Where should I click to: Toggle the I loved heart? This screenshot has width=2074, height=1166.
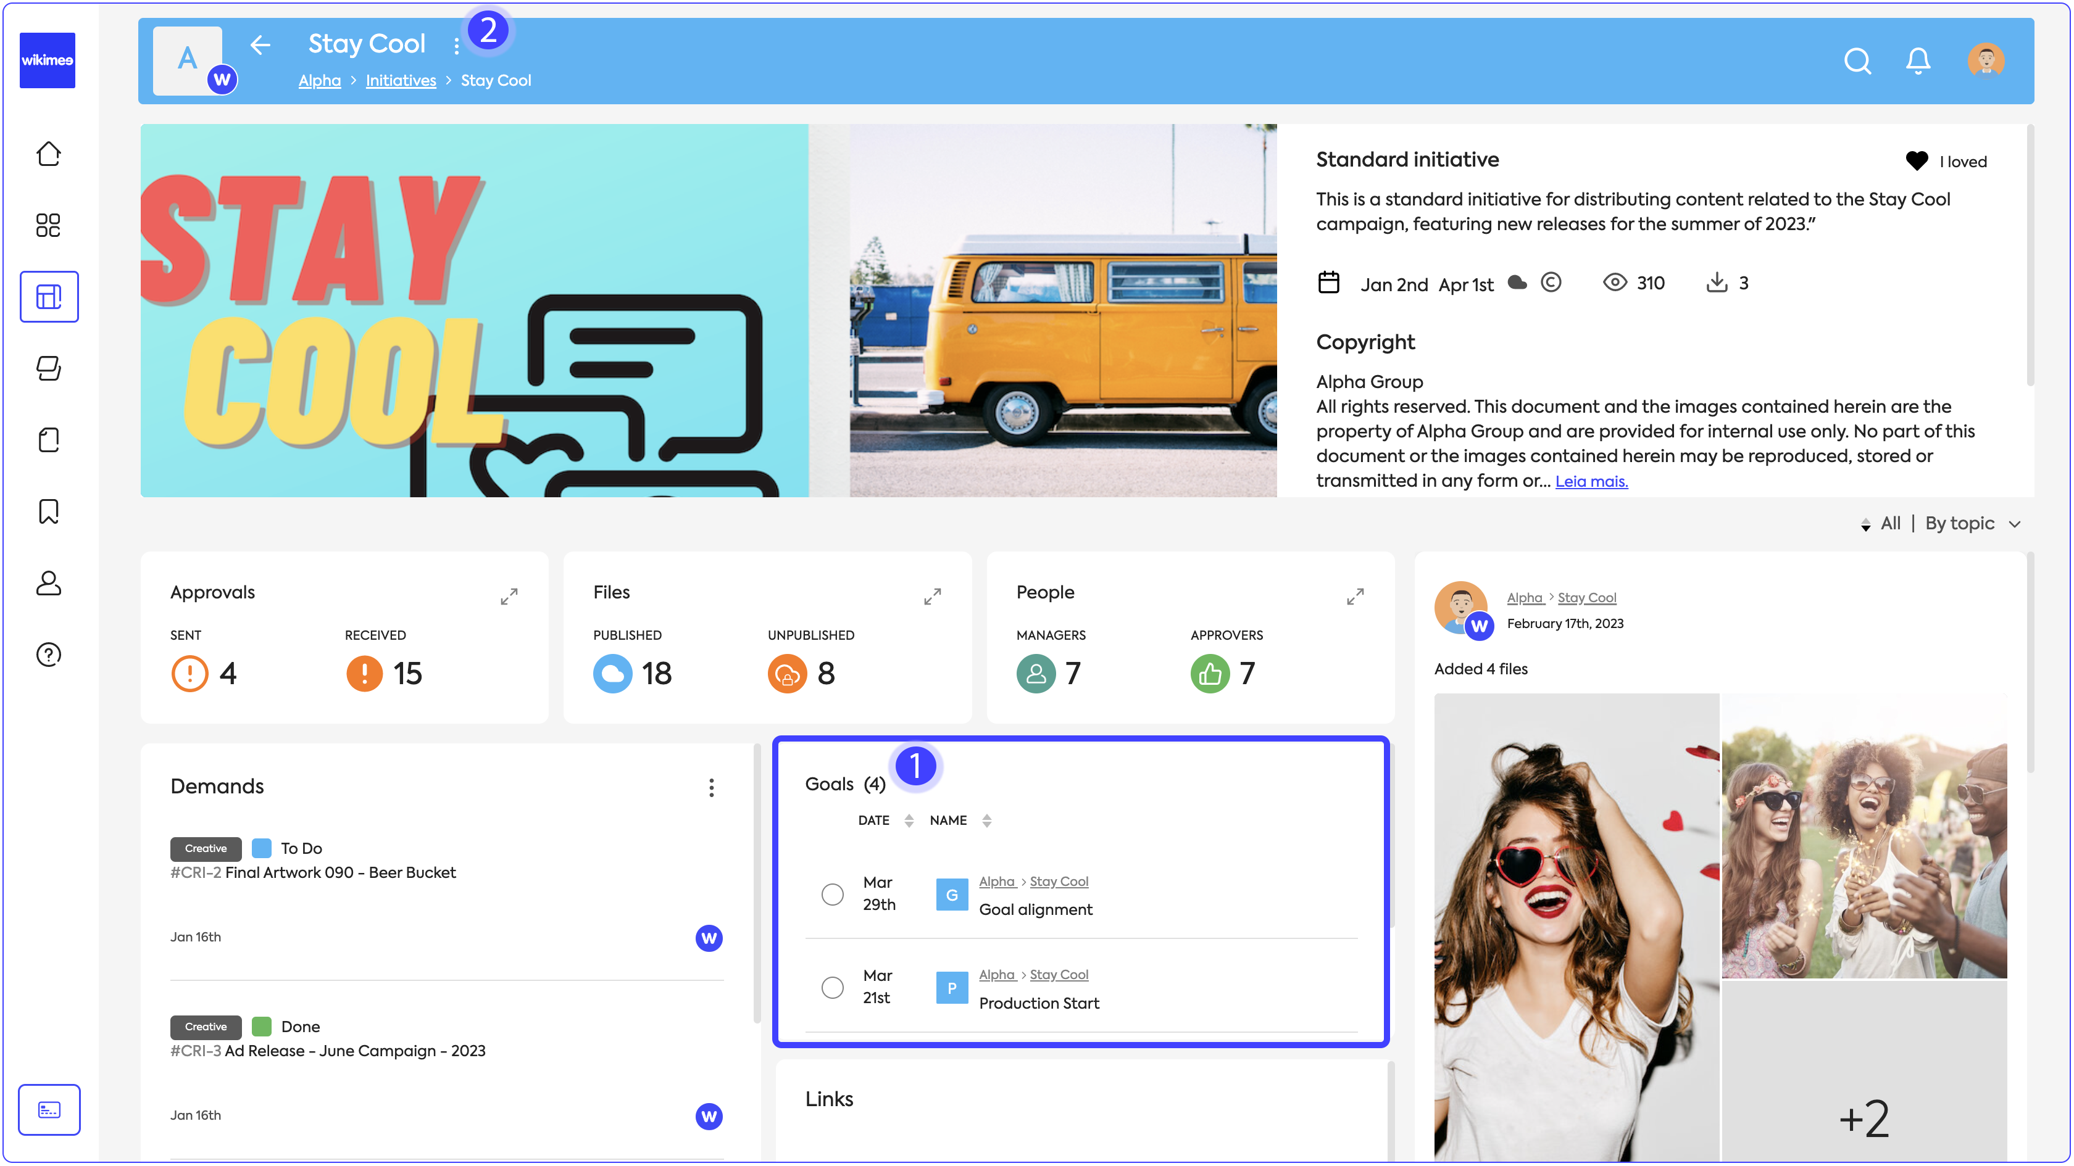coord(1916,161)
